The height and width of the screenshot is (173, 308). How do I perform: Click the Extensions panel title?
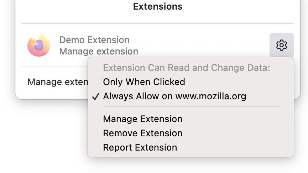(158, 6)
